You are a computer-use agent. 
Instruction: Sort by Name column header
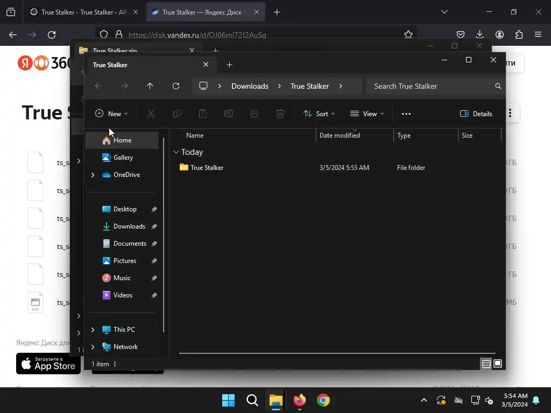(195, 135)
